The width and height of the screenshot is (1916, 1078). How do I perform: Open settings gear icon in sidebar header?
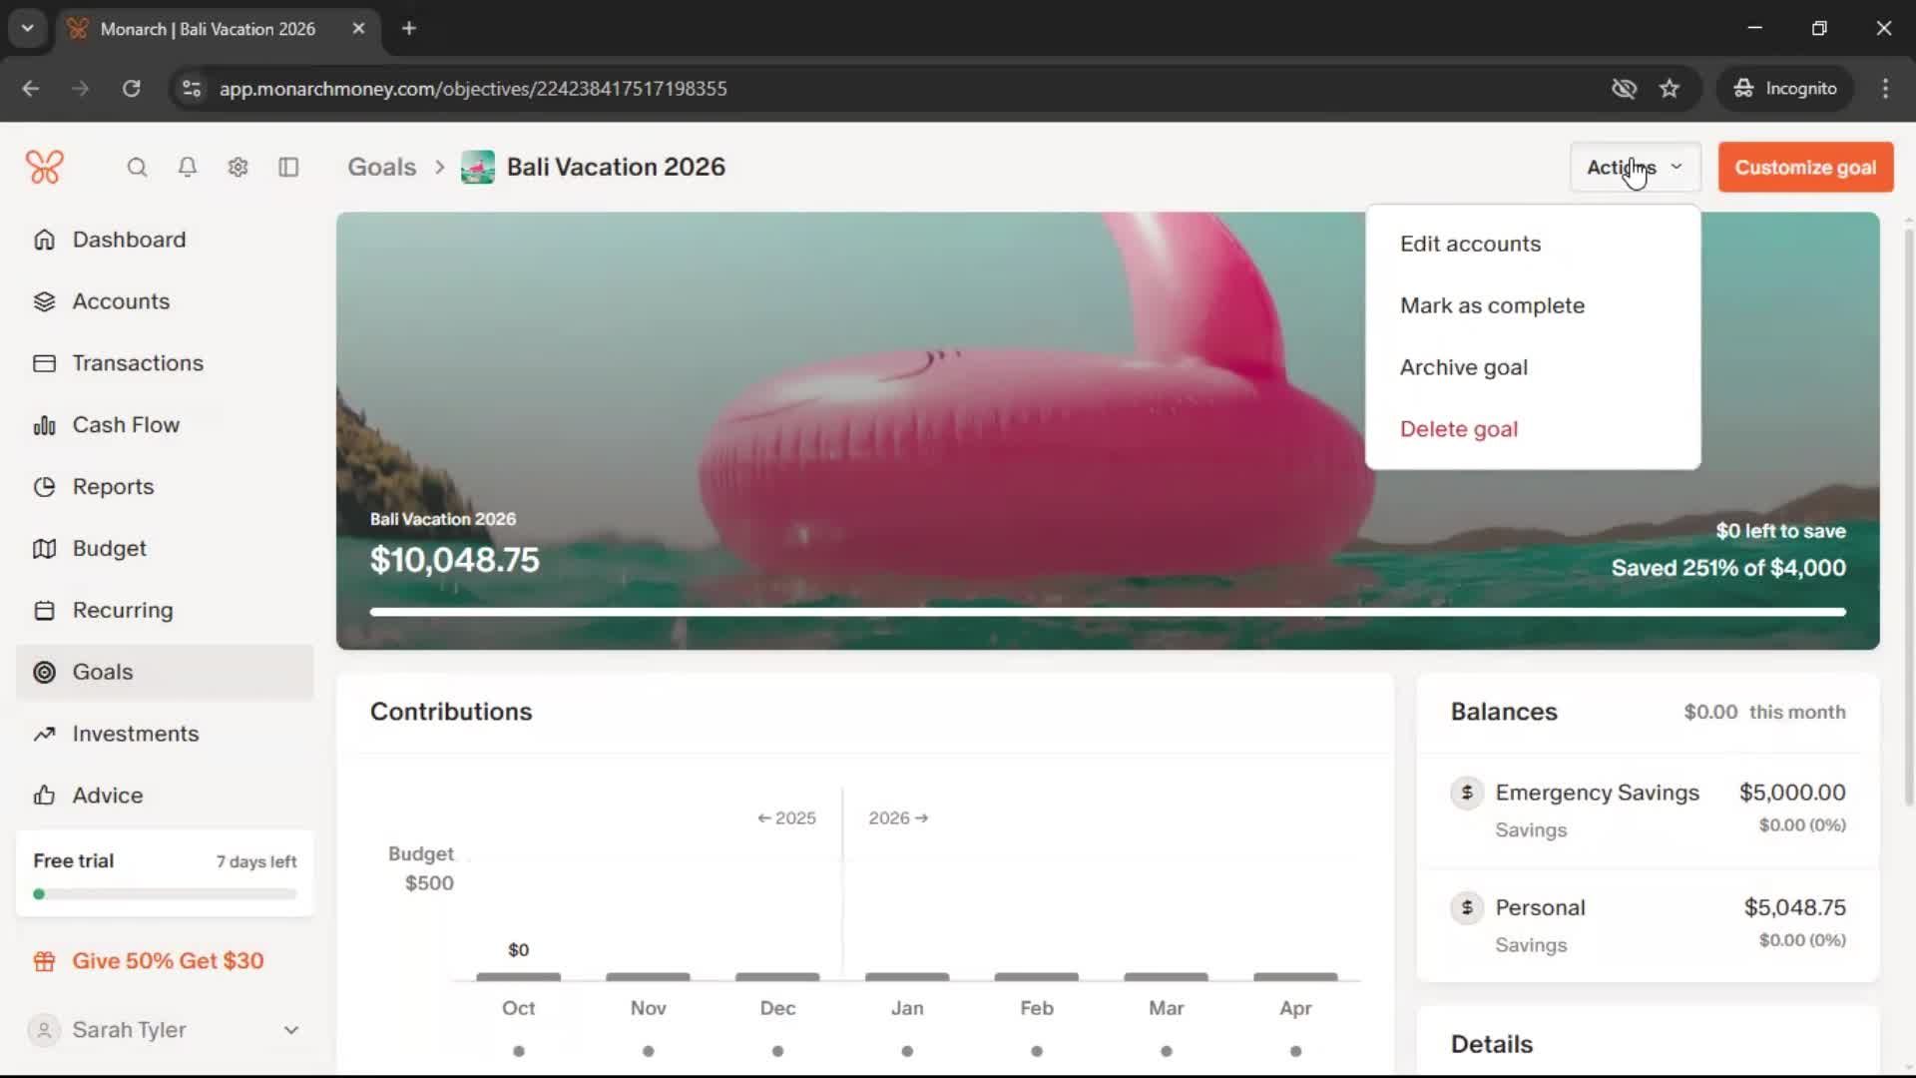coord(238,167)
